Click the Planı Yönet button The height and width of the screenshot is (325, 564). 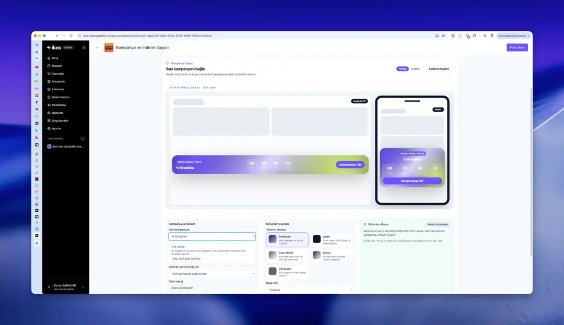(x=517, y=47)
